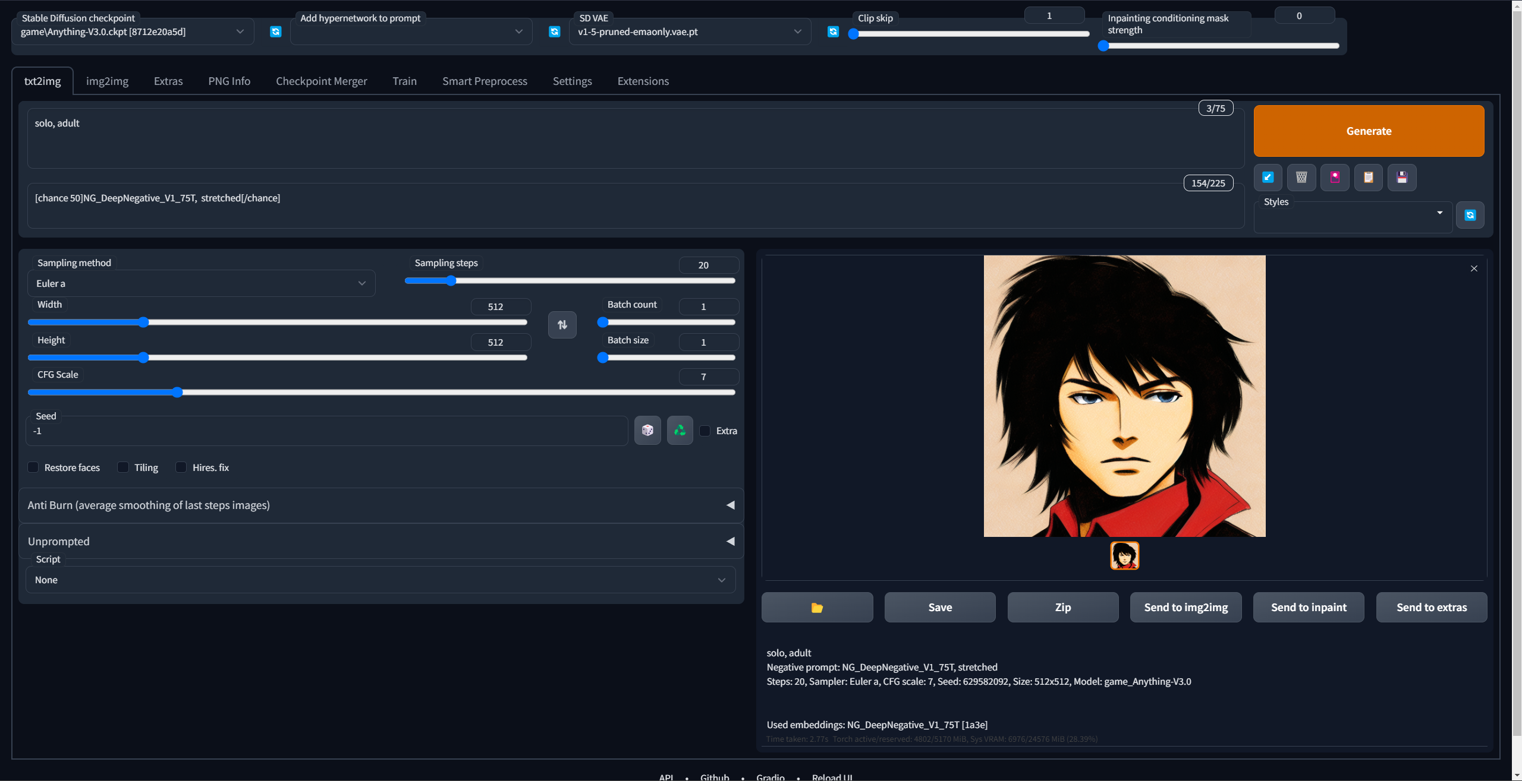Click the dice icon to randomize seed
Viewport: 1522px width, 781px height.
click(x=647, y=431)
